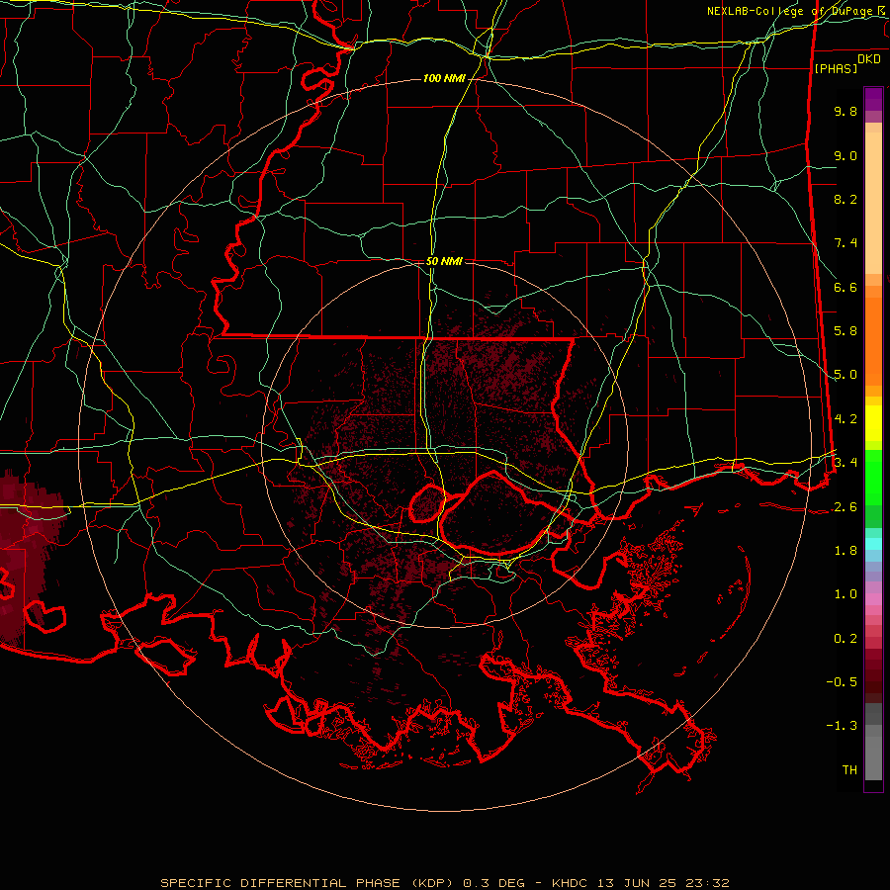
Task: Pick the bright green color scale segment
Action: [x=873, y=477]
